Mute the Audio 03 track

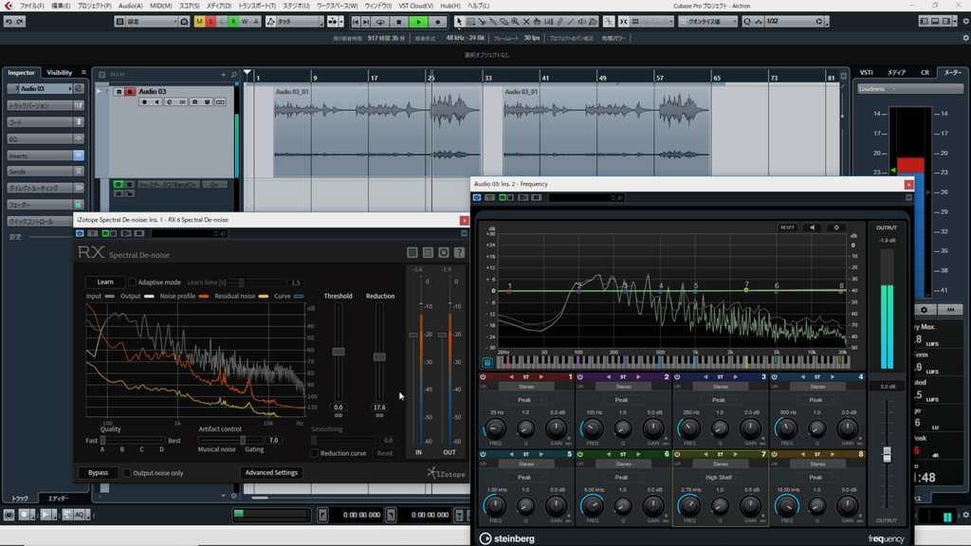point(119,92)
